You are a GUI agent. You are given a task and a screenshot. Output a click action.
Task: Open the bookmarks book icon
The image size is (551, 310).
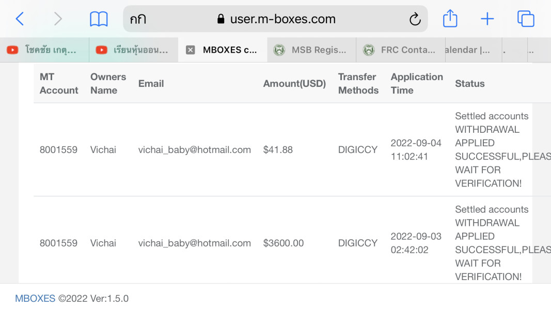[x=99, y=19]
